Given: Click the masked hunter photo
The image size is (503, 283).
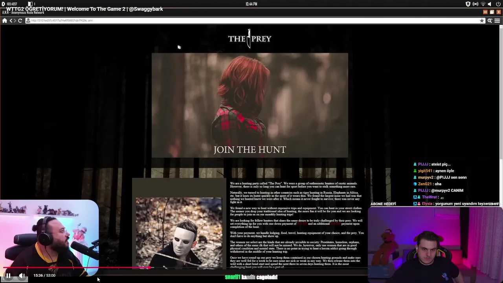Looking at the screenshot, I should pos(179,233).
